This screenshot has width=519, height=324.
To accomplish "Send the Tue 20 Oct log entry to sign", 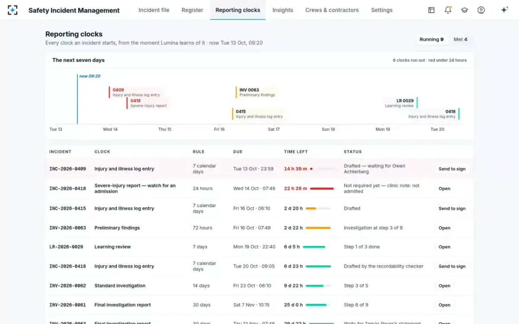I will click(x=452, y=267).
